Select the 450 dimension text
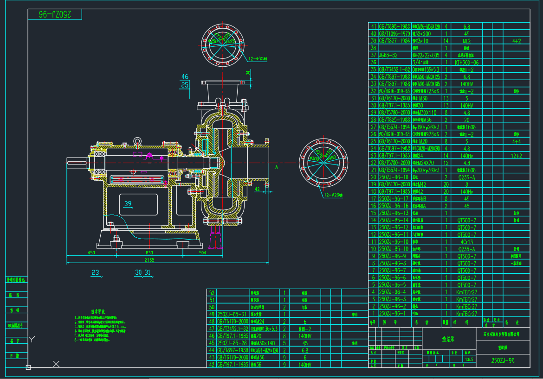 tap(91, 253)
